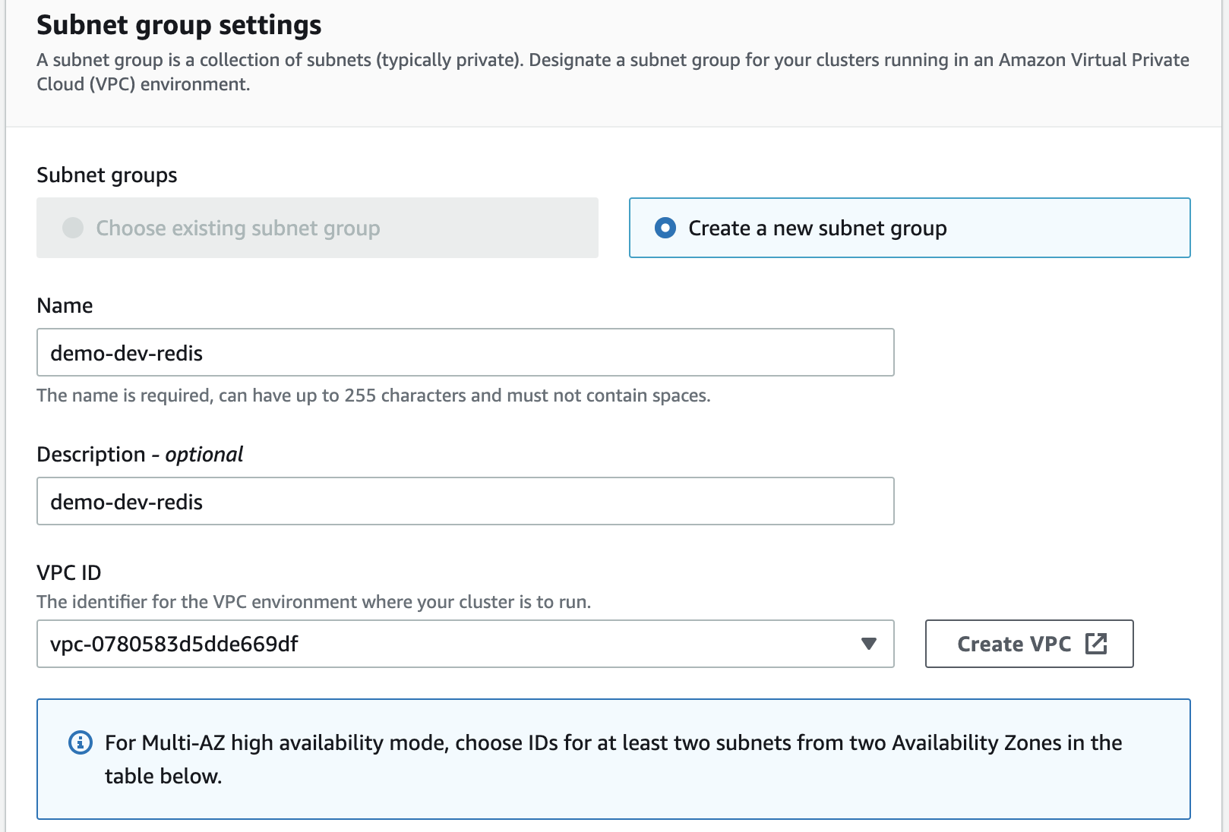
Task: Click the name requirements hint text
Action: point(374,396)
